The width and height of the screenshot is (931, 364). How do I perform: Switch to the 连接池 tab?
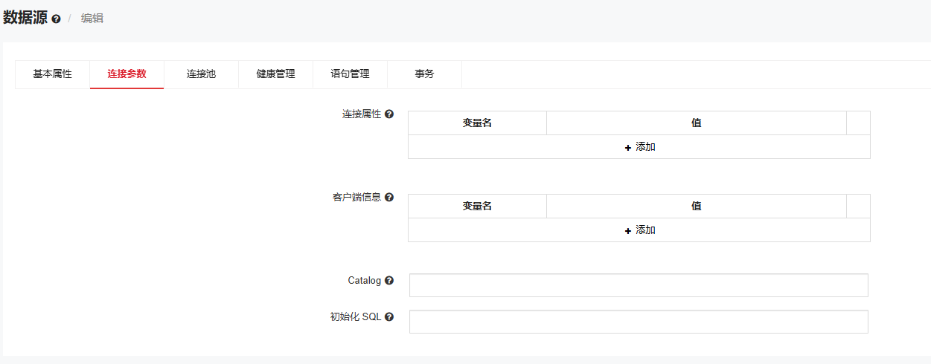pyautogui.click(x=201, y=74)
